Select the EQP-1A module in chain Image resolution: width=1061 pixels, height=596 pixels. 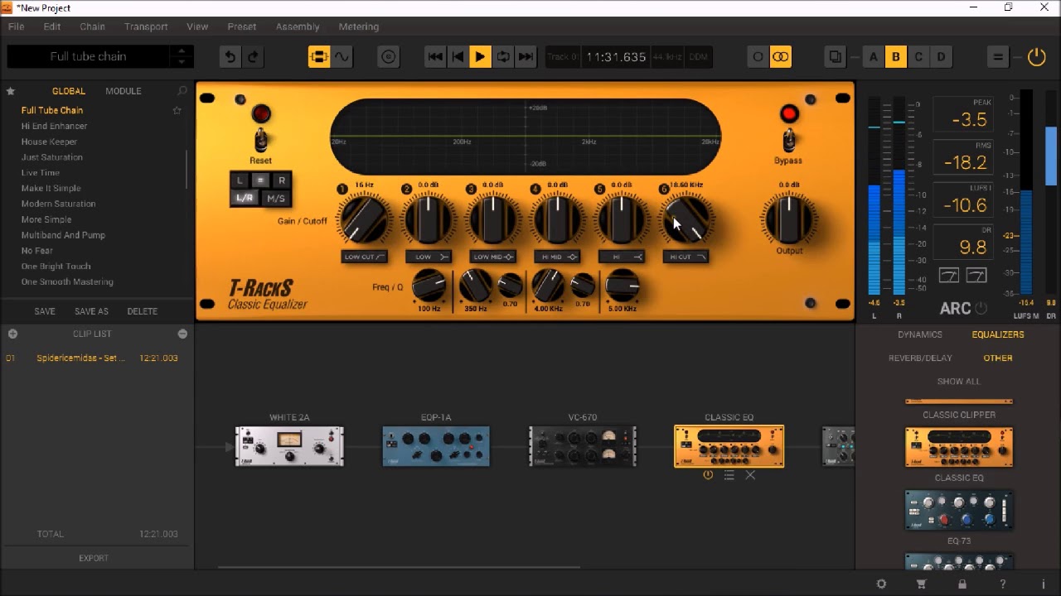point(436,446)
